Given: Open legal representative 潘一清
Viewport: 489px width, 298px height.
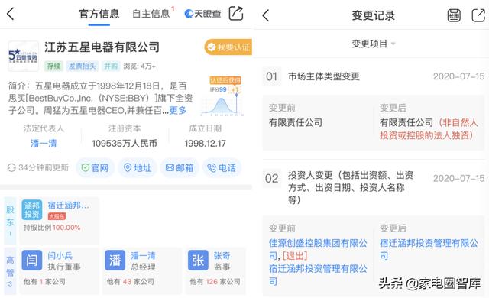Looking at the screenshot, I should tap(44, 143).
